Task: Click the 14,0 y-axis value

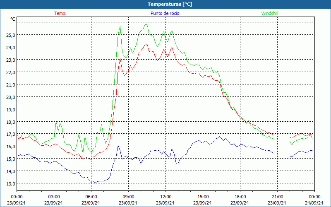Action: point(11,171)
